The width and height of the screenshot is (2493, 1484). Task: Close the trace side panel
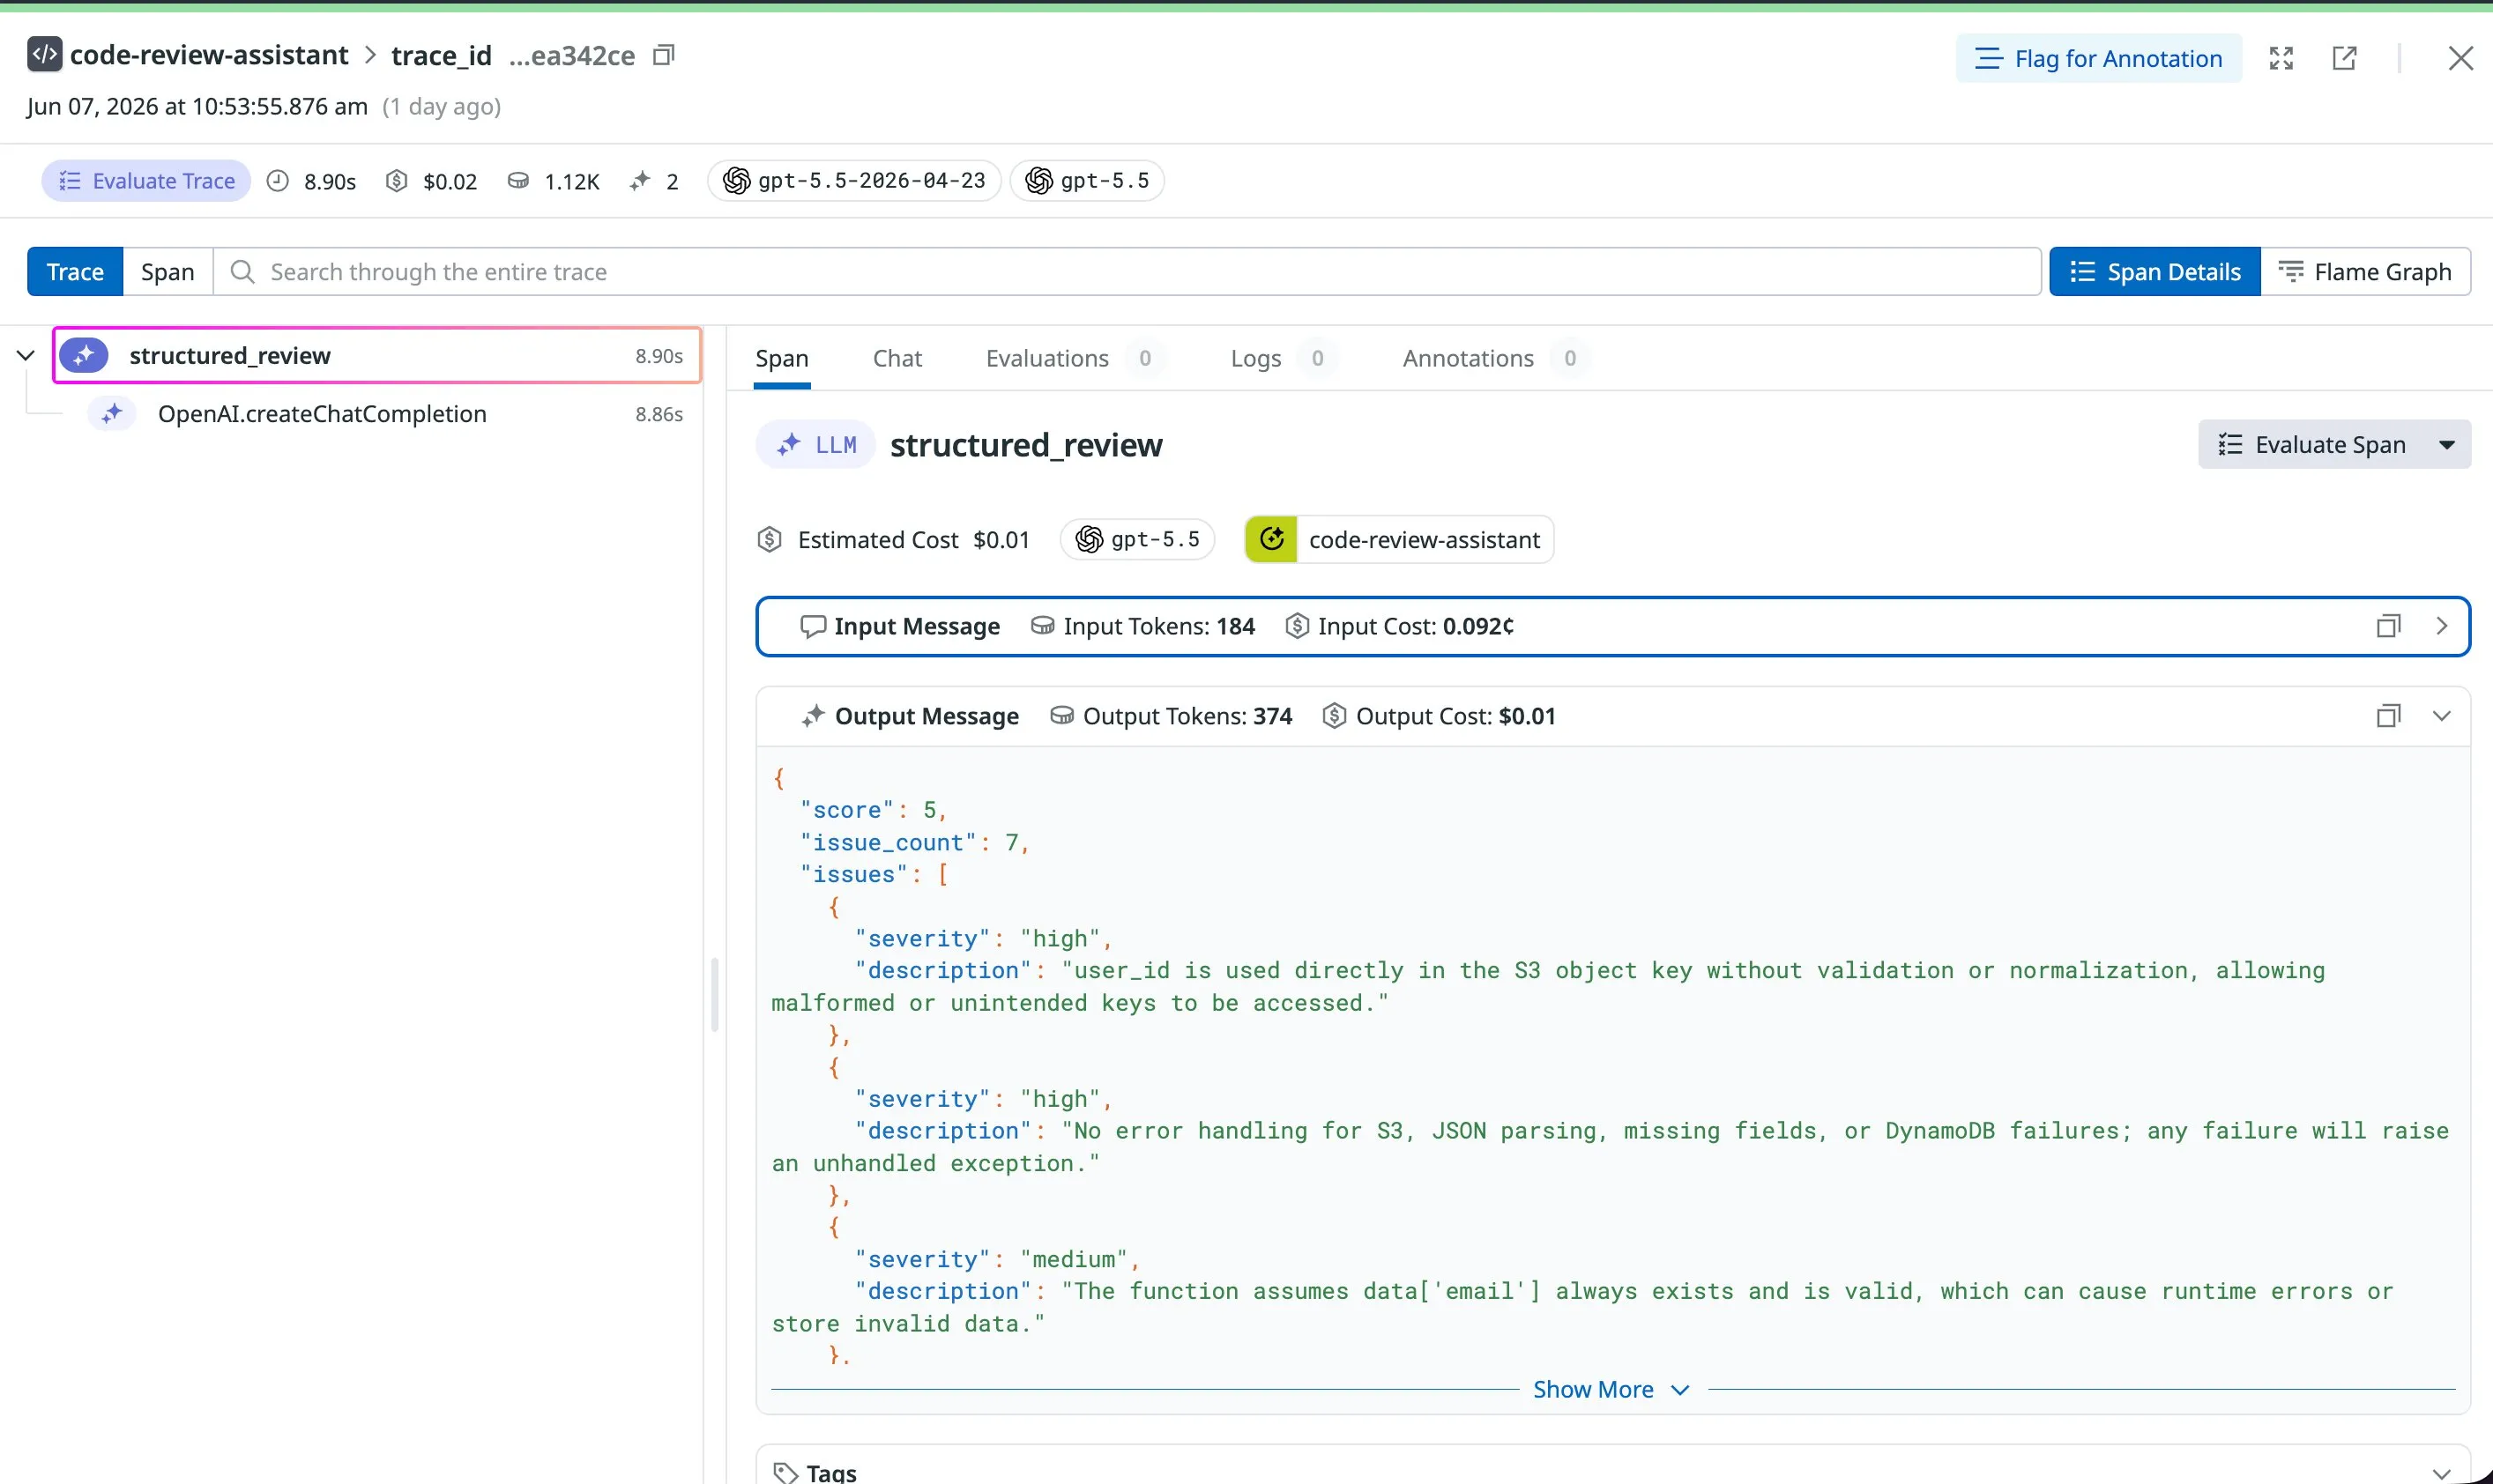[x=2460, y=58]
